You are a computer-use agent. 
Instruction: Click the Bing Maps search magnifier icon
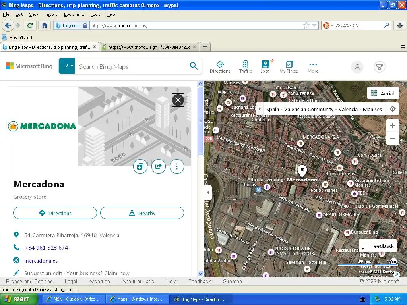(x=194, y=66)
